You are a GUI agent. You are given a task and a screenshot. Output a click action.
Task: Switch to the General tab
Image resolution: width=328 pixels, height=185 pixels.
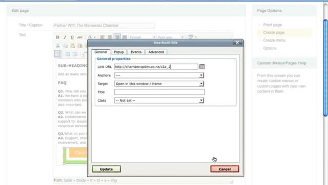click(100, 52)
